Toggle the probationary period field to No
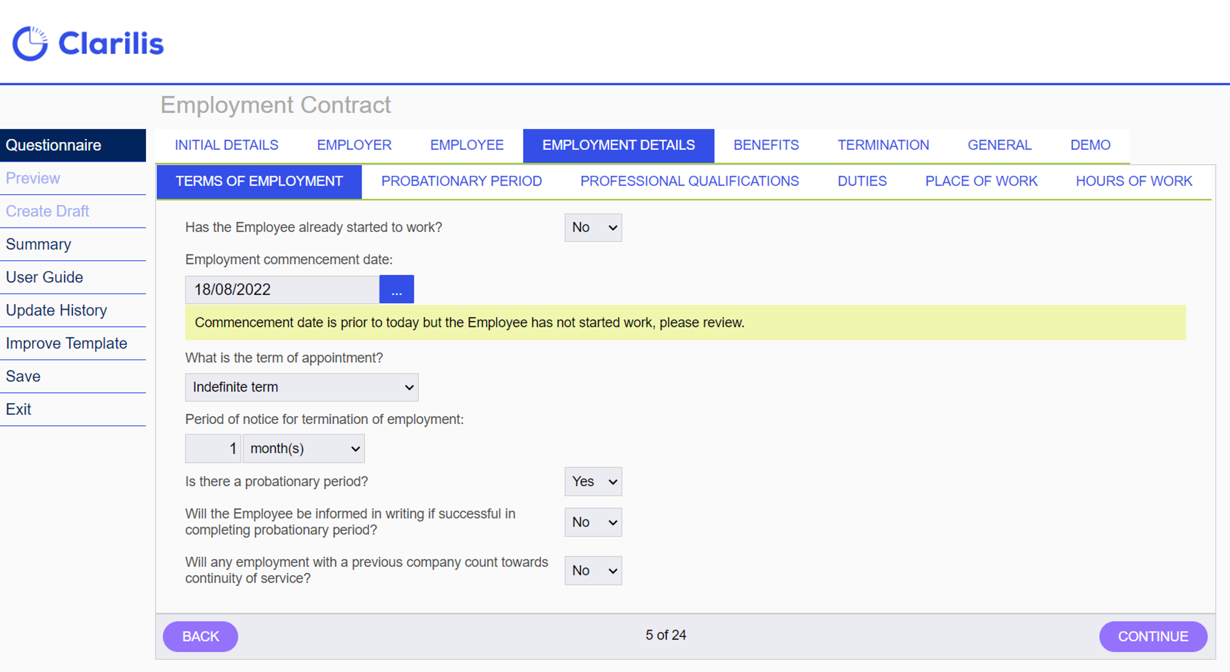Image resolution: width=1230 pixels, height=672 pixels. 593,481
